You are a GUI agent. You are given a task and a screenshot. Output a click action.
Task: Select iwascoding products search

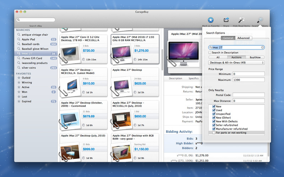tap(36, 63)
